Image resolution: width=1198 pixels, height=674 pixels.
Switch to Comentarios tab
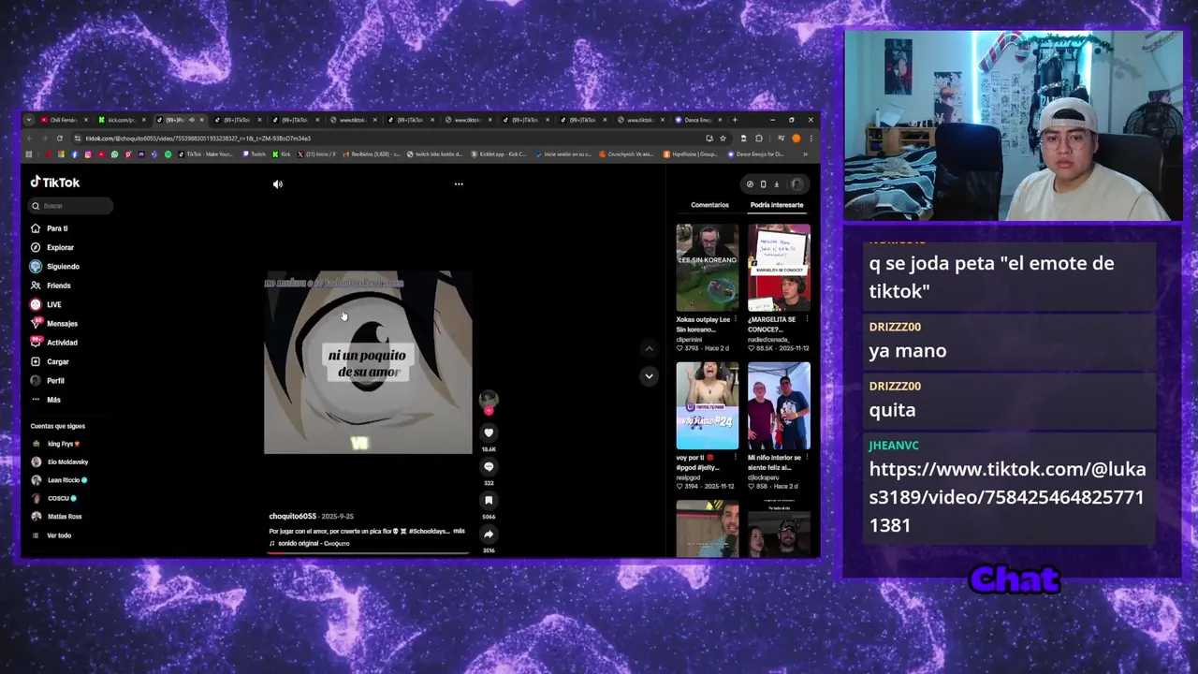(709, 205)
